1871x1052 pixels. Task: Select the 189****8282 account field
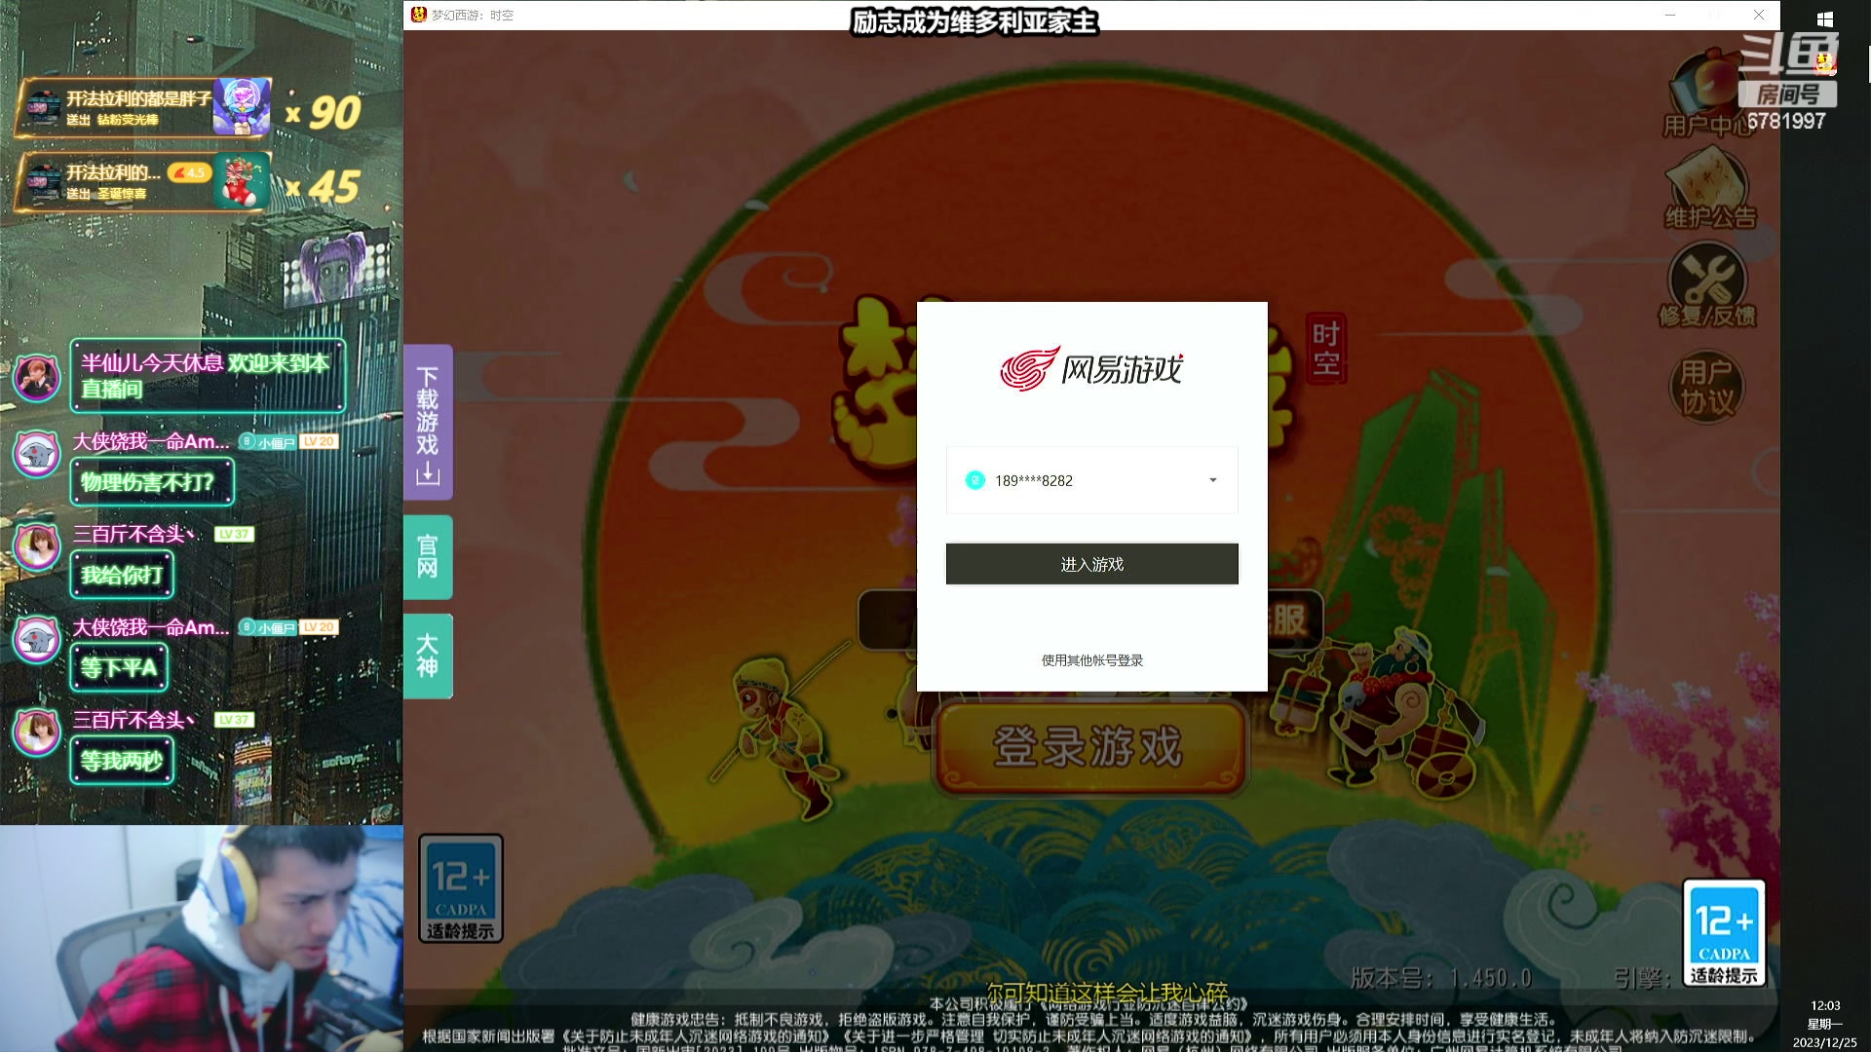(1091, 480)
